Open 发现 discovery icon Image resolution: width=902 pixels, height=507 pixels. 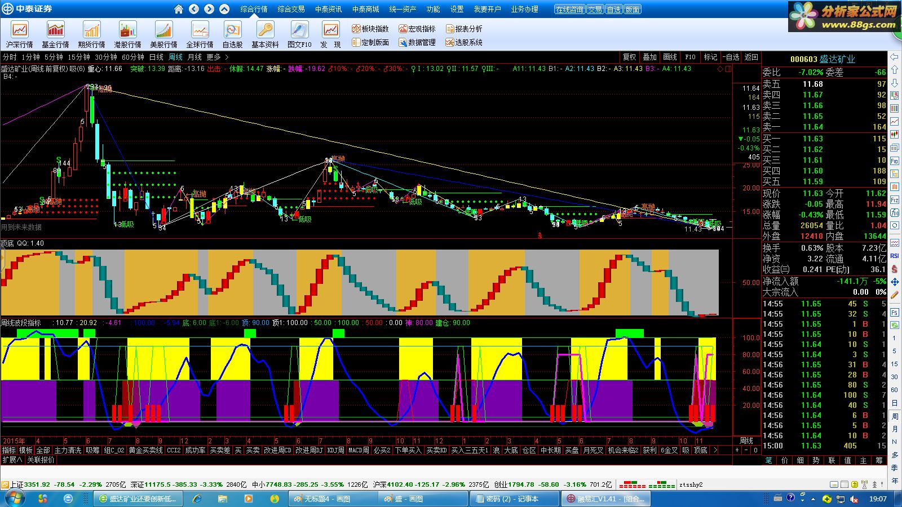[x=331, y=34]
